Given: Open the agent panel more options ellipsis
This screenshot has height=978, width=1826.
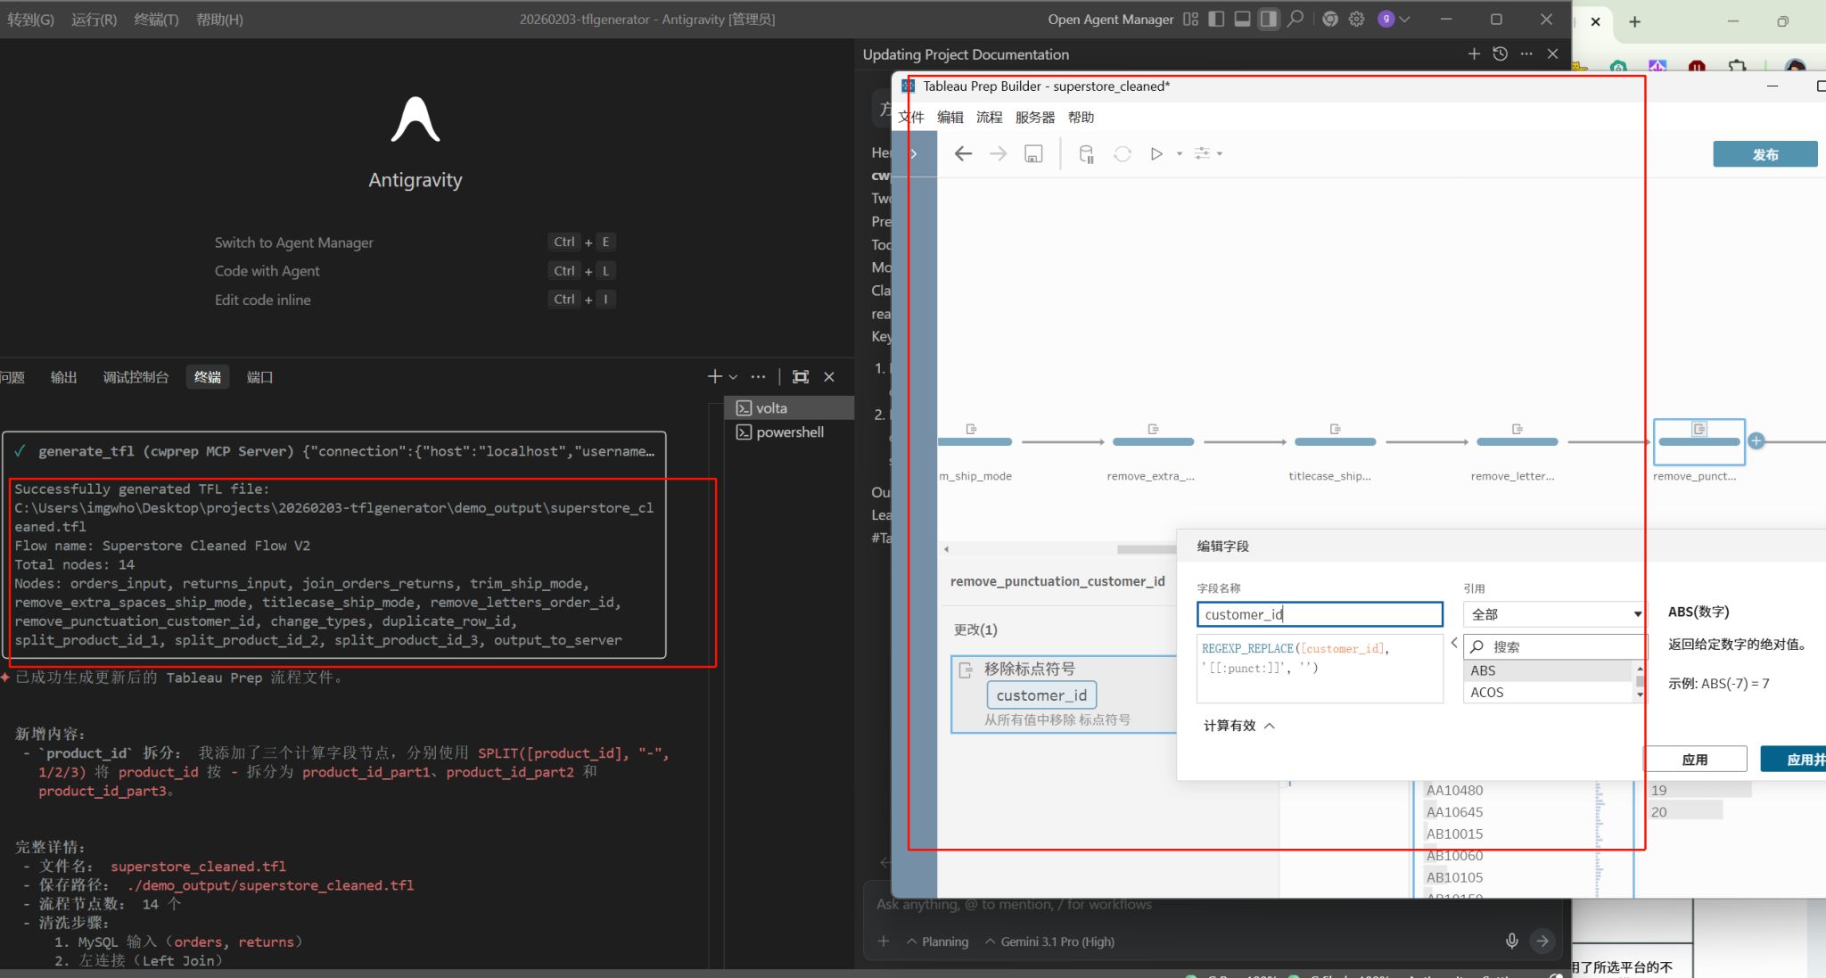Looking at the screenshot, I should pos(1526,54).
